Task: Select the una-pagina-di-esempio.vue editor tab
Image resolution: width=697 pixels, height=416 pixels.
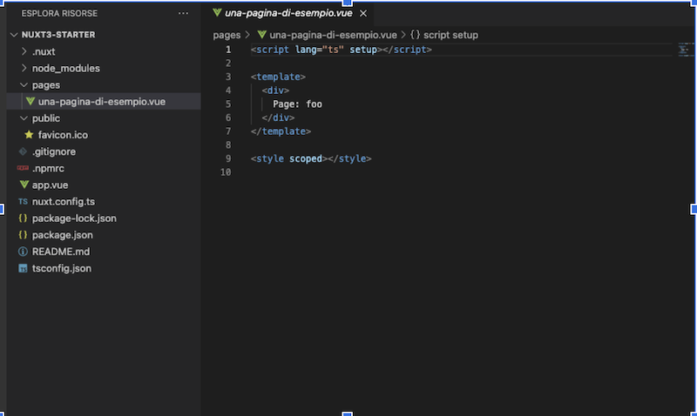Action: pos(288,13)
